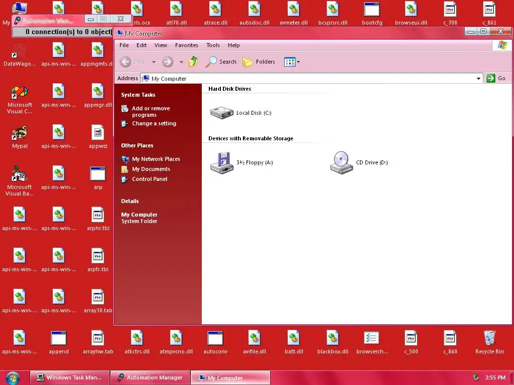Select the array30.tab desktop file
Screen dimensions: 514x385
pyautogui.click(x=98, y=301)
